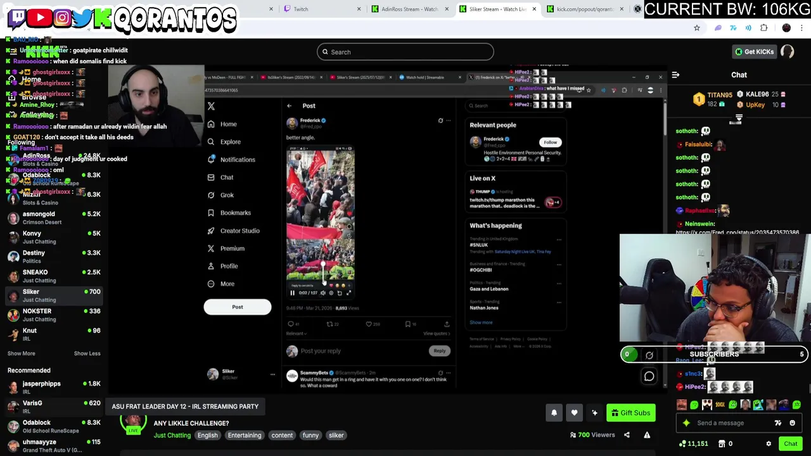Click the 100X emote in chat emote row
Image resolution: width=811 pixels, height=456 pixels.
click(720, 405)
